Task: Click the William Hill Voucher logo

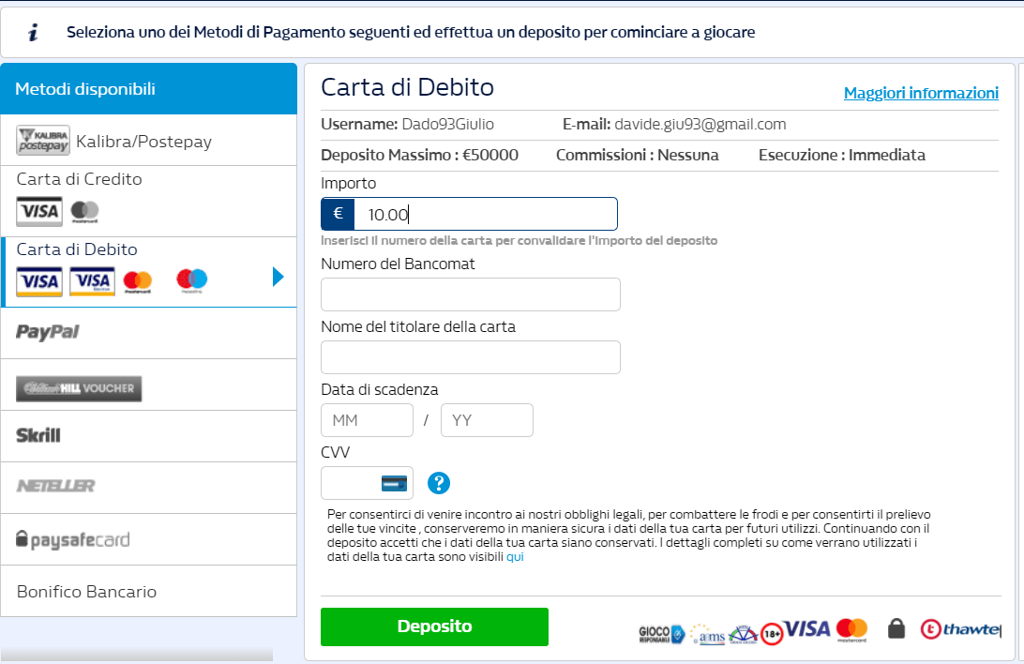Action: (79, 388)
